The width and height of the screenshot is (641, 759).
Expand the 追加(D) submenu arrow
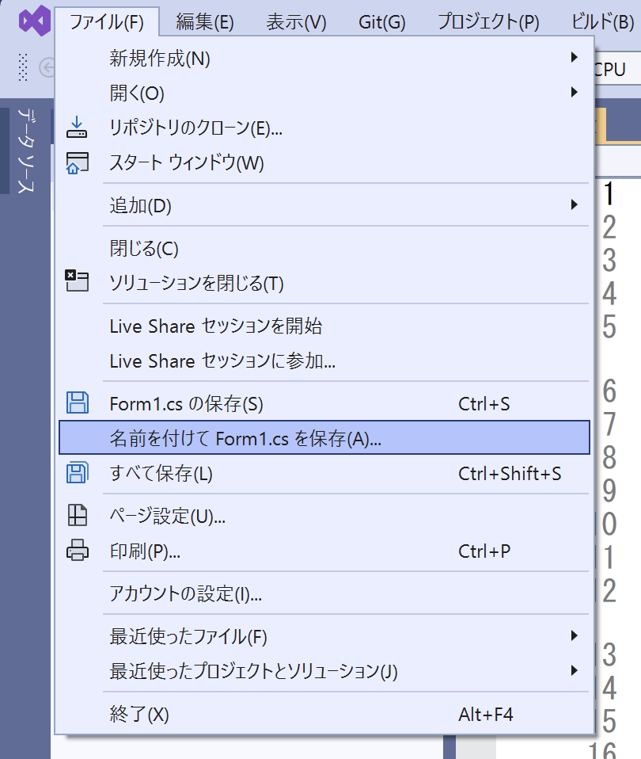(x=574, y=204)
